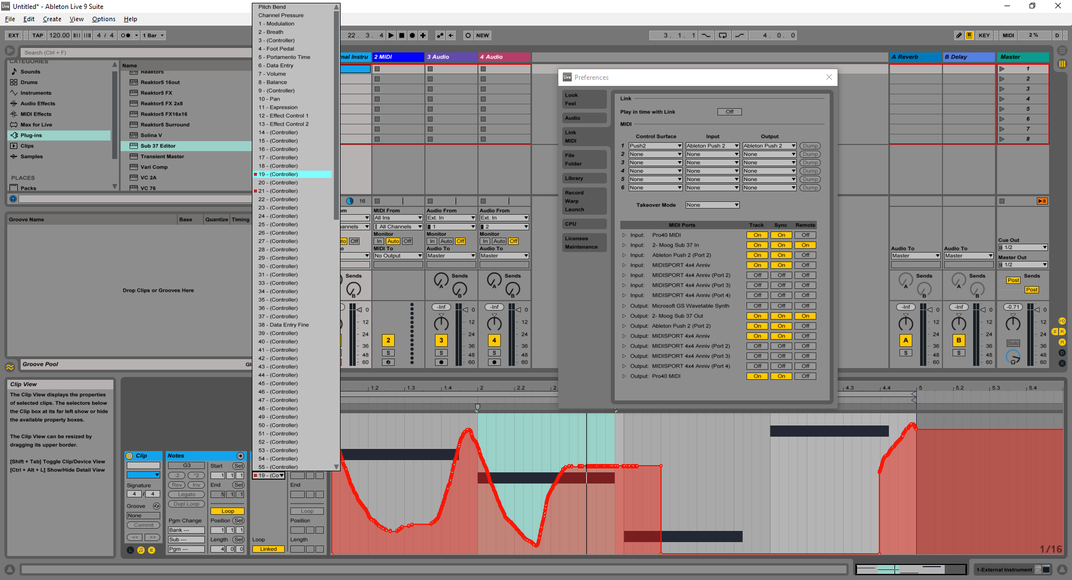This screenshot has height=580, width=1072.
Task: Click the browser Search field
Action: click(134, 52)
